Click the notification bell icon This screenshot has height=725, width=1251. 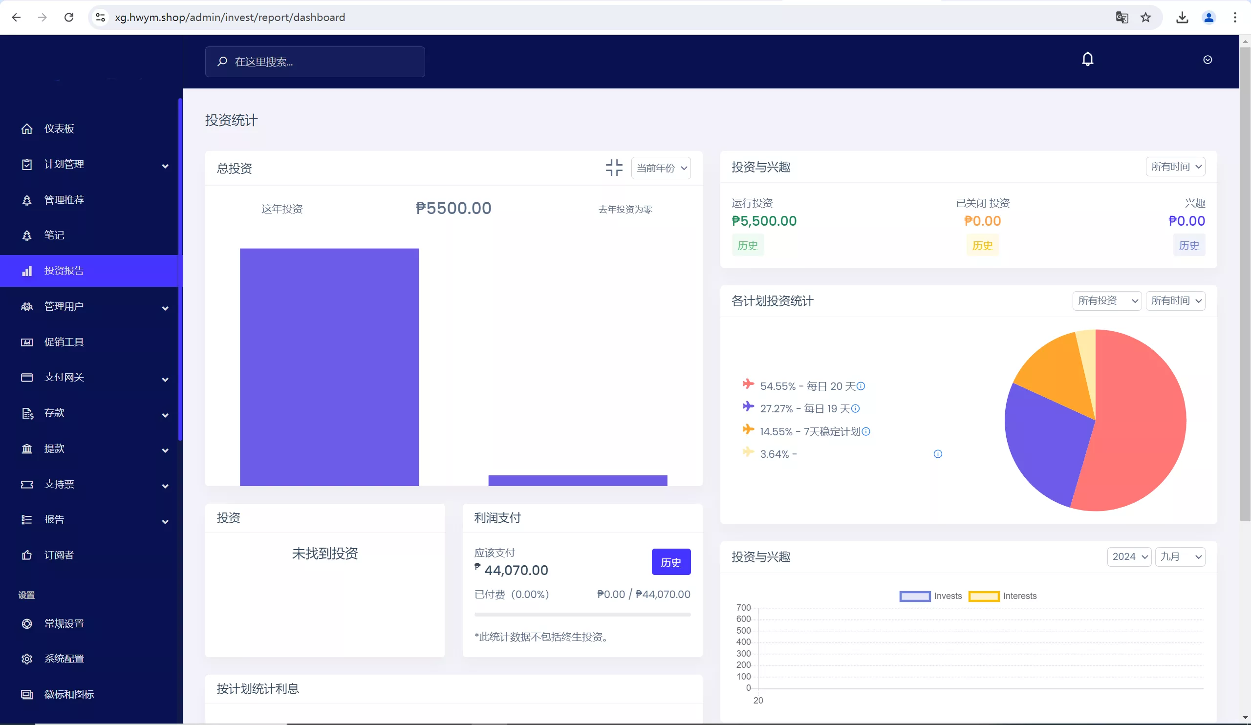click(1087, 60)
